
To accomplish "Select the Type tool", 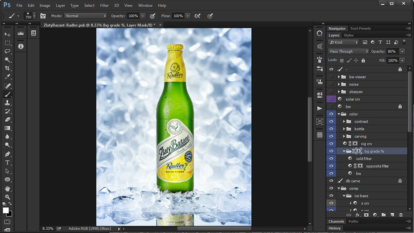I will 7,163.
